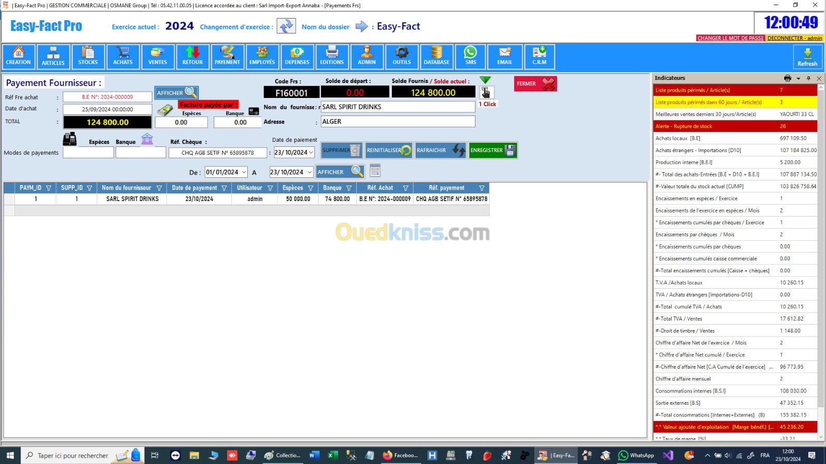Expand the end date dropdown after A
The width and height of the screenshot is (826, 464).
tap(309, 172)
